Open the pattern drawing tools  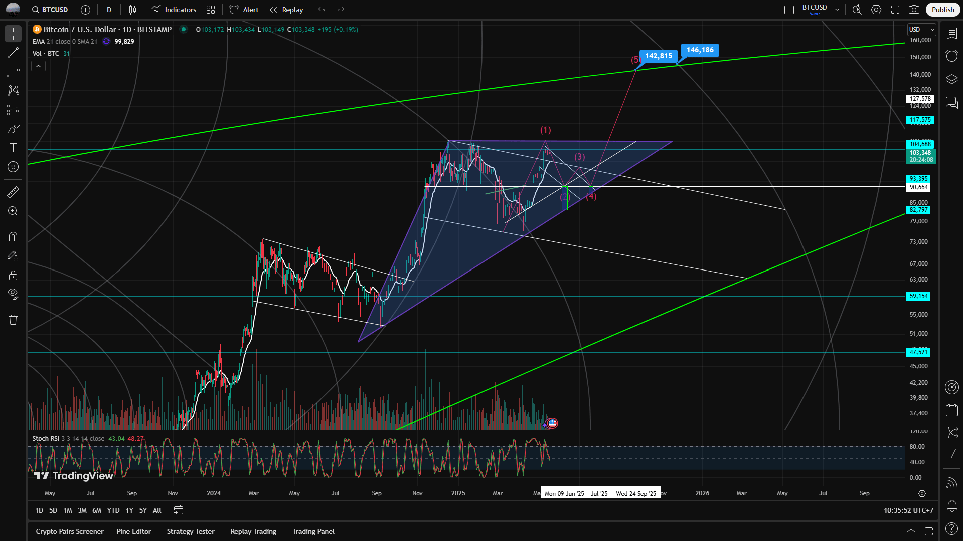click(13, 91)
